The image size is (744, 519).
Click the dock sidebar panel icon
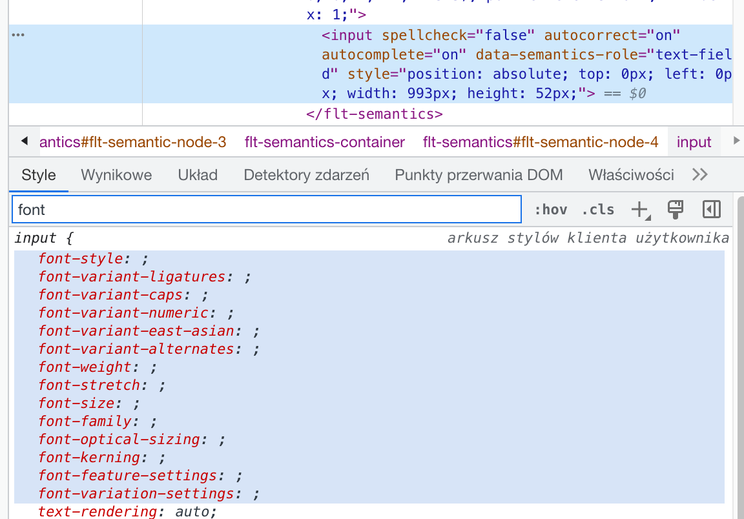click(711, 209)
